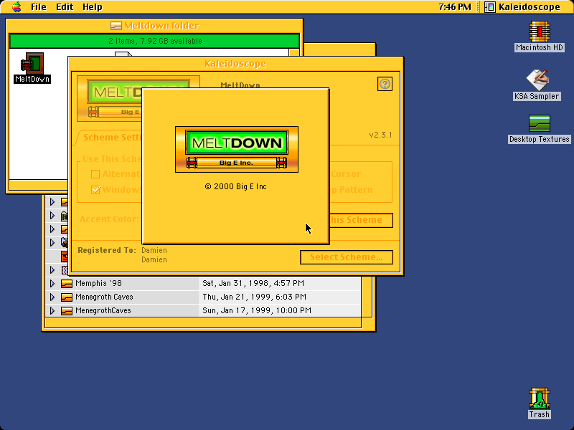Open the Apple menu
This screenshot has height=430, width=574.
[17, 7]
